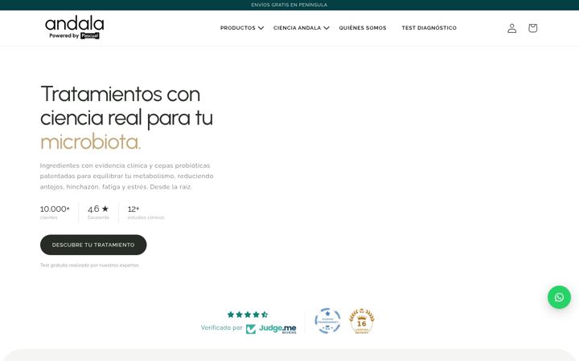Click the gold 16 verified reviews badge

362,321
